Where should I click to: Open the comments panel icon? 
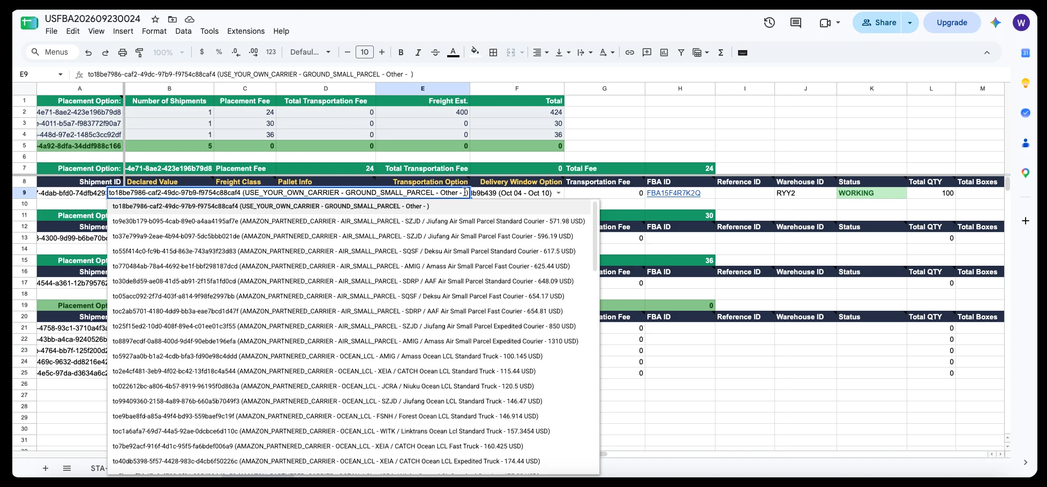coord(796,23)
